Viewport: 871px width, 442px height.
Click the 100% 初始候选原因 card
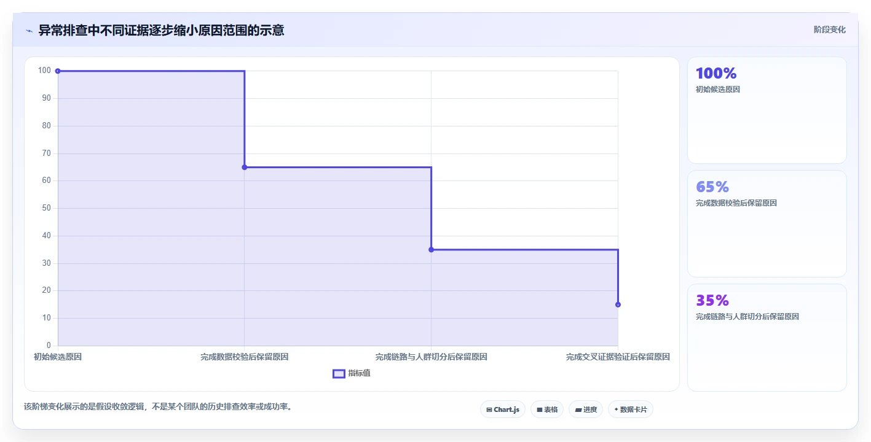click(767, 110)
